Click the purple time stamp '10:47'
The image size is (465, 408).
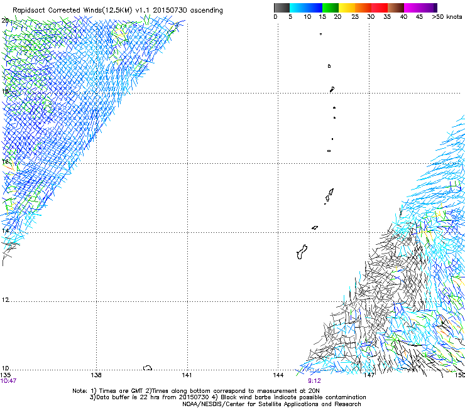coord(8,381)
